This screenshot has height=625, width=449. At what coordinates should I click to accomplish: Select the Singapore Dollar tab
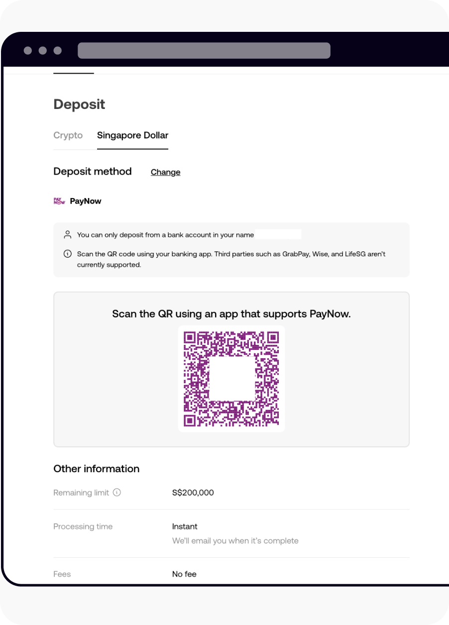coord(132,135)
